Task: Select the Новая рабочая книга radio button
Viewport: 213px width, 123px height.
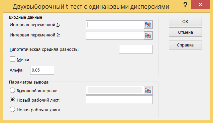Action: (x=12, y=109)
